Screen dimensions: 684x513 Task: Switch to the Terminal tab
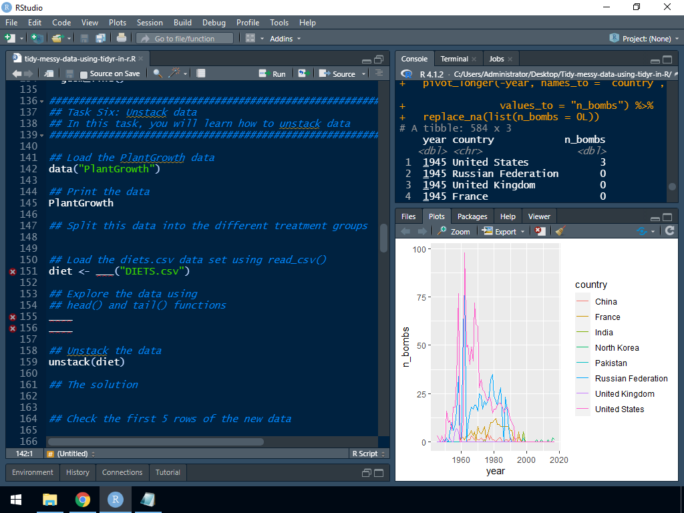[x=454, y=59]
